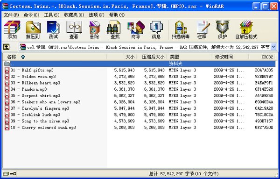
Task: Select file 05 - Serpent skirt.mp3
Action: [35, 95]
